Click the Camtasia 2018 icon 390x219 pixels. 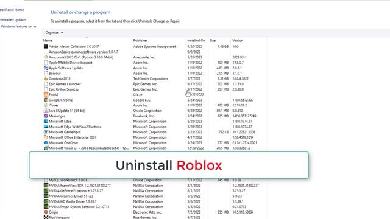(46, 78)
